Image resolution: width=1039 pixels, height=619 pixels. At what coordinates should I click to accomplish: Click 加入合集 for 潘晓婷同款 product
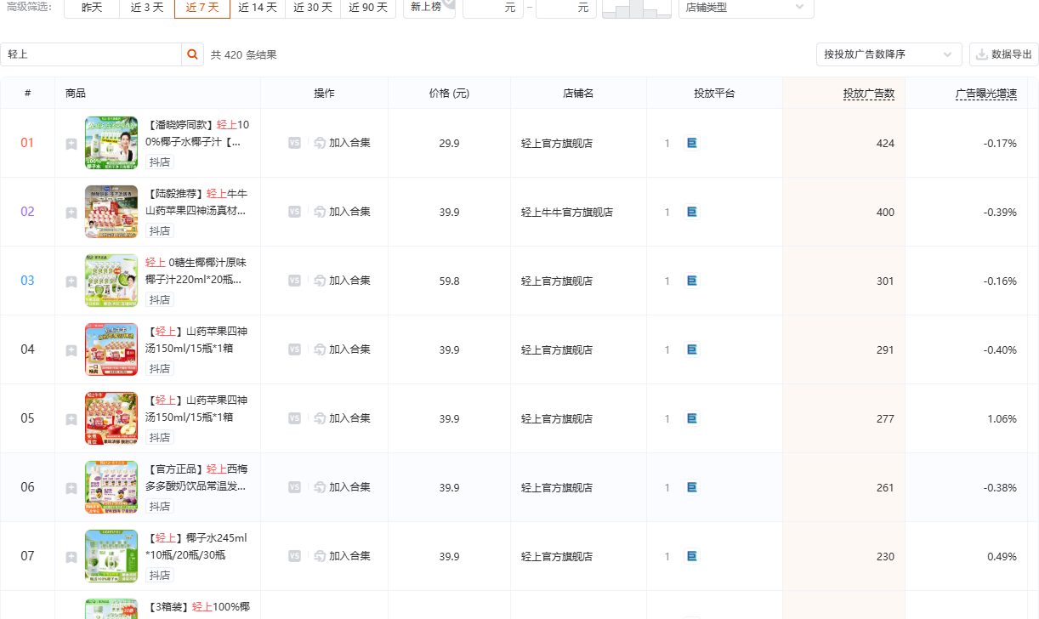342,143
